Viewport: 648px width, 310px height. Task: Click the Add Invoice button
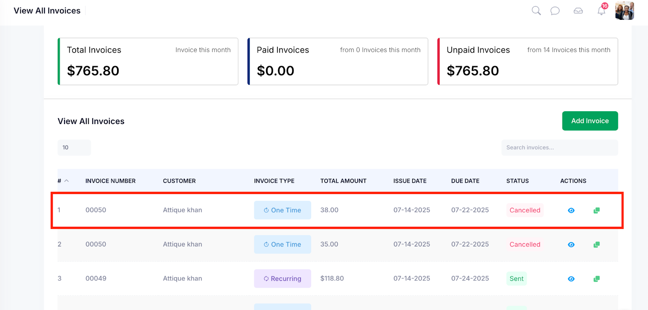[x=590, y=121]
